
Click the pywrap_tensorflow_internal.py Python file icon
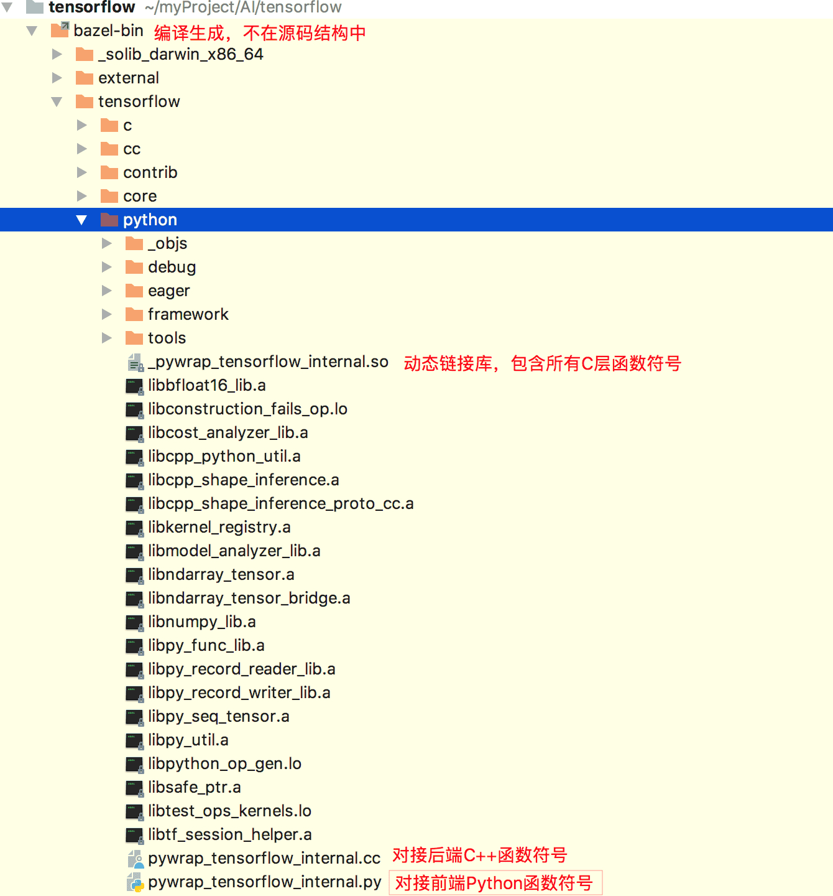[135, 882]
